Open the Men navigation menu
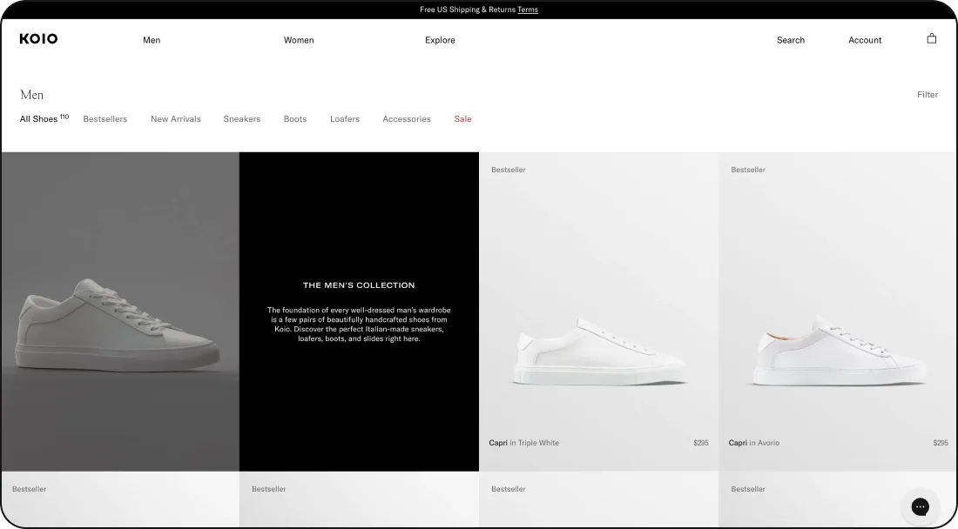Screen dimensions: 958x529 pos(152,40)
